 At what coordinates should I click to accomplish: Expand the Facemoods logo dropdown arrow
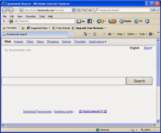tap(16, 21)
